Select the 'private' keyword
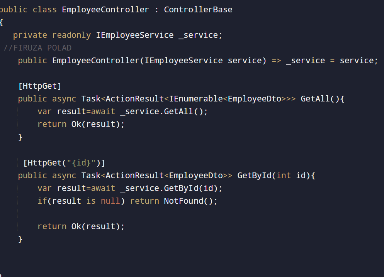Image resolution: width=384 pixels, height=277 pixels. tap(30, 35)
